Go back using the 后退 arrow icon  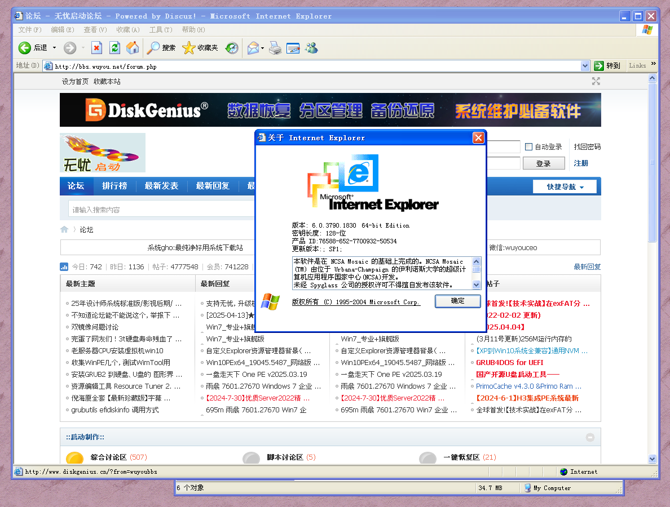point(24,48)
